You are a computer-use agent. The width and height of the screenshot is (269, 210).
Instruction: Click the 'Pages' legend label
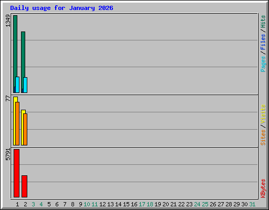pyautogui.click(x=263, y=64)
